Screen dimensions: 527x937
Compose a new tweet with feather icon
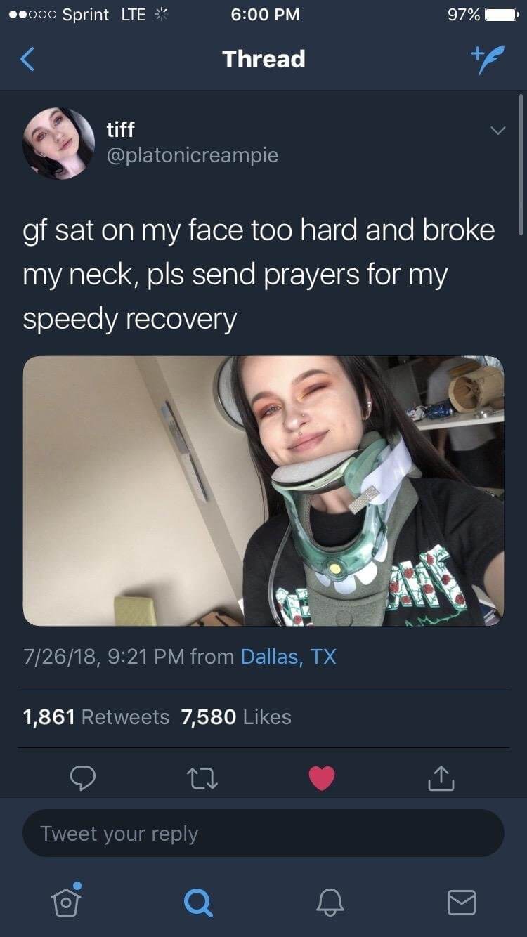coord(488,59)
